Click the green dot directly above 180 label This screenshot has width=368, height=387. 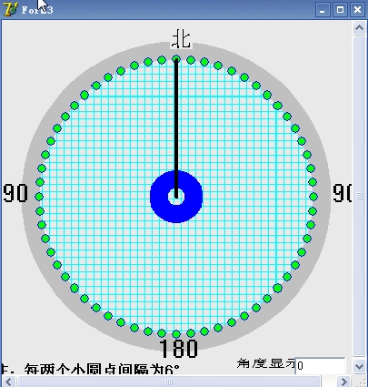[176, 334]
